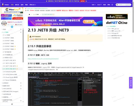Open the 静态类 navbar item
This screenshot has width=134, height=106.
[17, 5]
